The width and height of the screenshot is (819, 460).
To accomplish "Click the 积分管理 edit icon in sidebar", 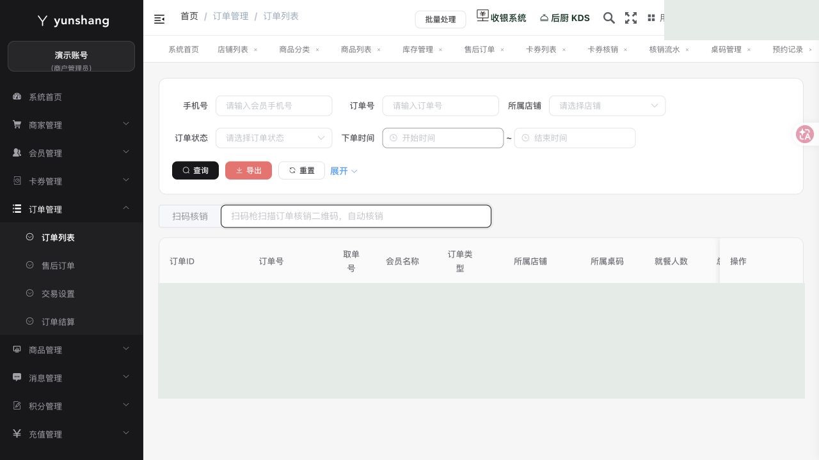I will (x=17, y=406).
